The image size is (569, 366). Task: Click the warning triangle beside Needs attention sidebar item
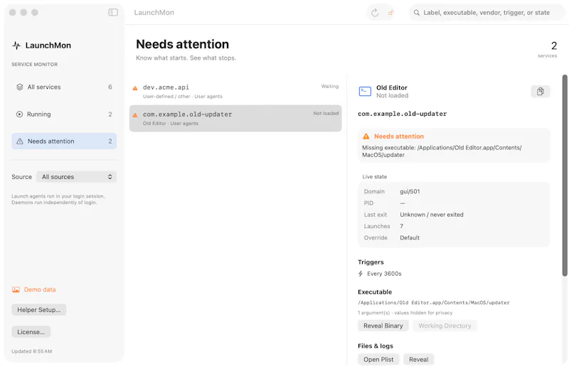tap(20, 141)
